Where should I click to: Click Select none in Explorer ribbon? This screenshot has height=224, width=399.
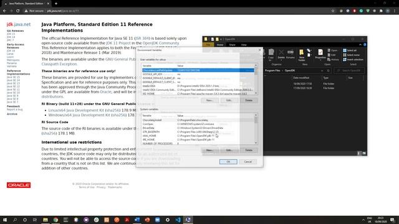351,55
